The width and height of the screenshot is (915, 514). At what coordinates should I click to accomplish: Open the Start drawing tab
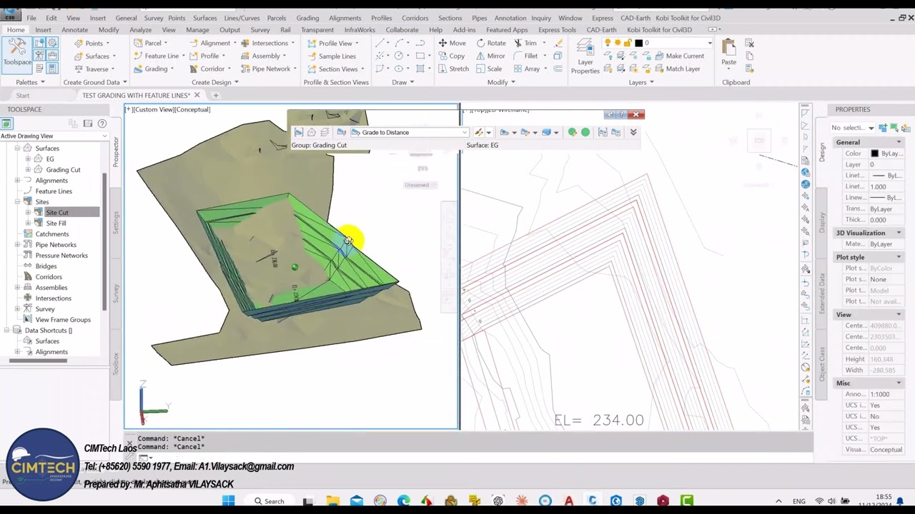[23, 95]
